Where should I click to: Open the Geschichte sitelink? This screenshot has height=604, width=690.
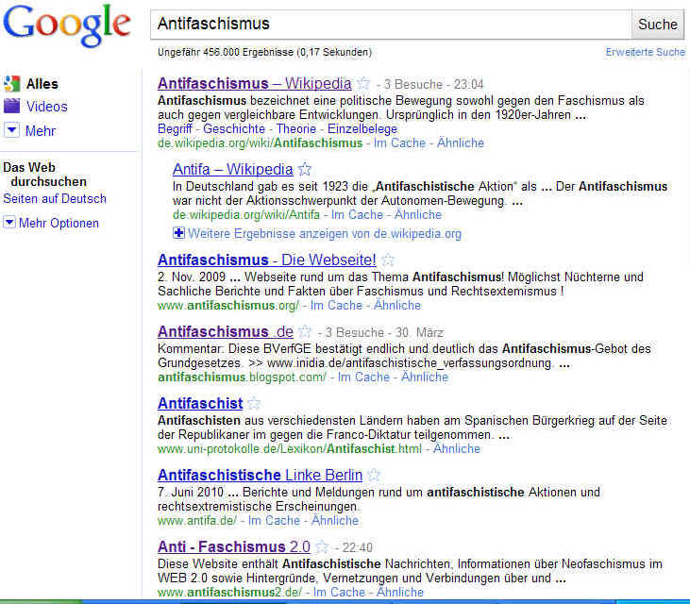[234, 129]
